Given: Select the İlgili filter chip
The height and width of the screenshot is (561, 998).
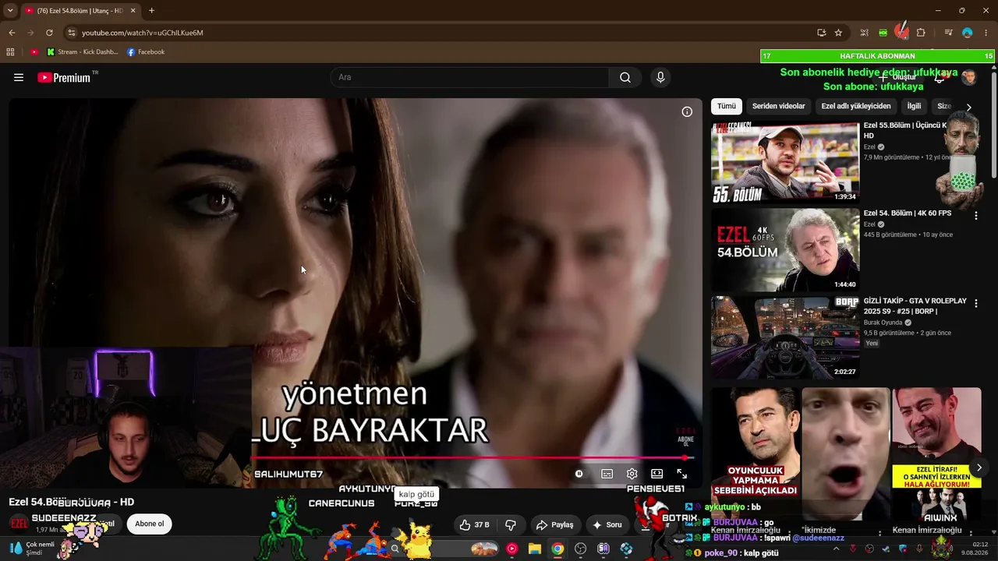Looking at the screenshot, I should pos(914,106).
